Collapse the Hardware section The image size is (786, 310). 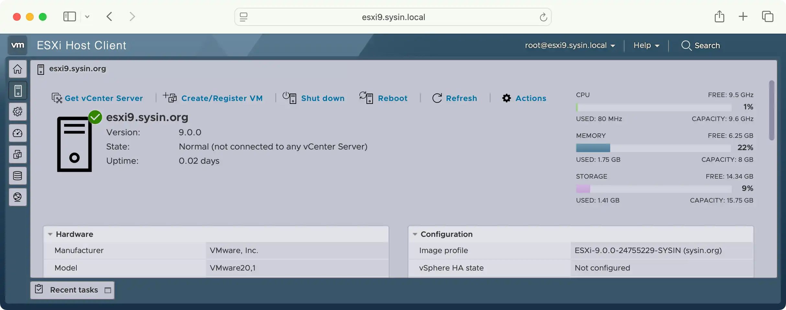(50, 234)
